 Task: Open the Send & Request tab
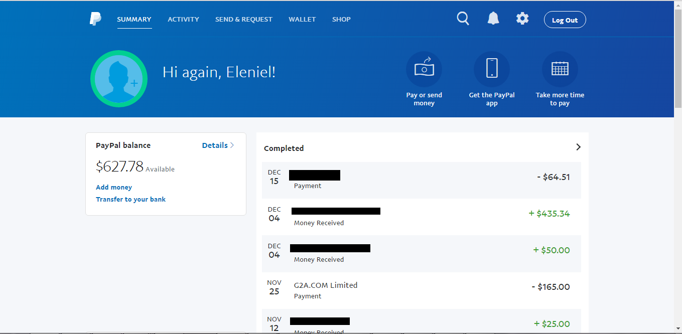244,20
